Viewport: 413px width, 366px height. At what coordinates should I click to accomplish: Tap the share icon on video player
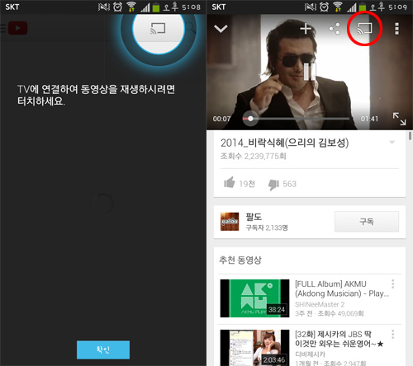click(335, 29)
